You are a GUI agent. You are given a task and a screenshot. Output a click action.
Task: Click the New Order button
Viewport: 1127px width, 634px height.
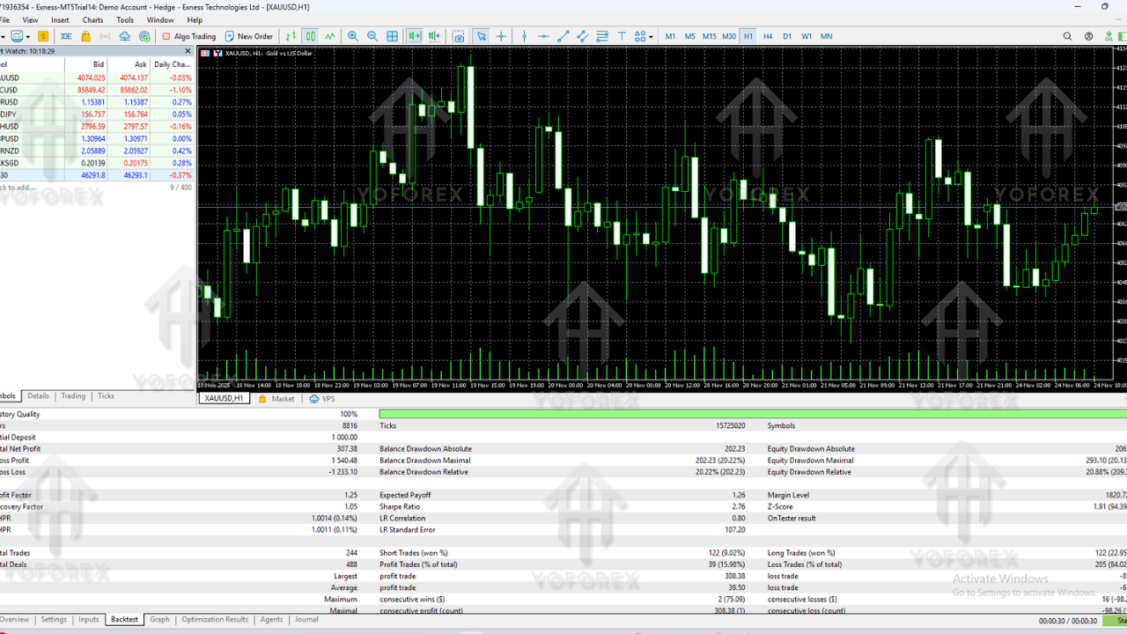pos(250,36)
